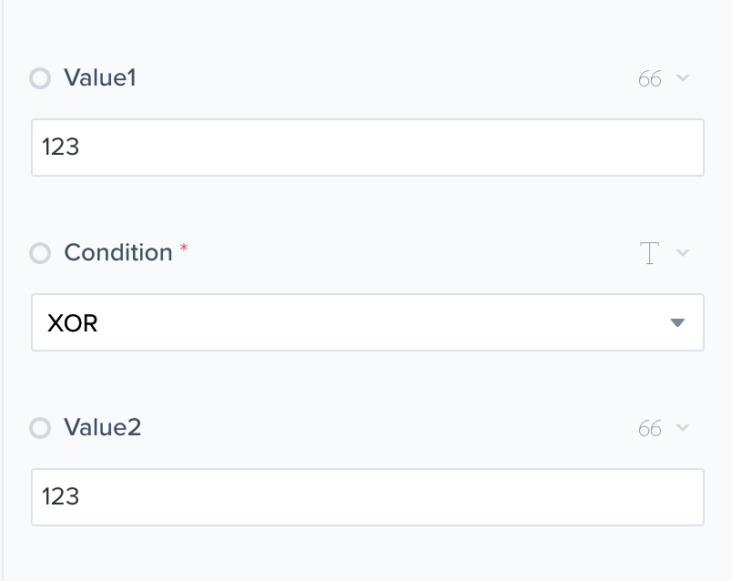Click the panel's left border divider
The width and height of the screenshot is (732, 581).
click(3, 291)
